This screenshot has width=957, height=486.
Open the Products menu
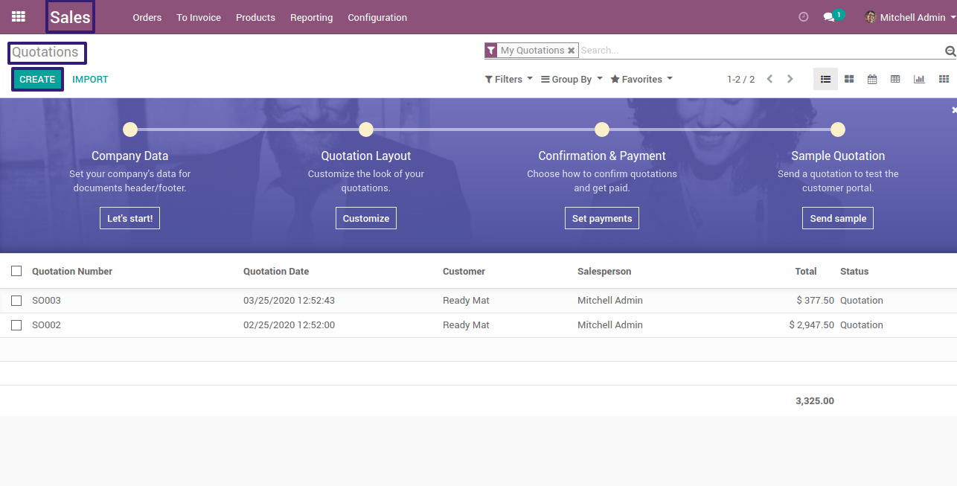[x=255, y=17]
